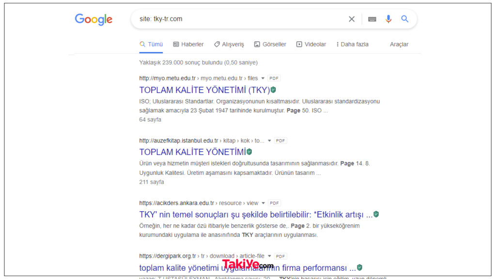The image size is (496, 279).
Task: Click the Yaklaşık 239.000 sonuç bulundu text
Action: click(x=198, y=62)
